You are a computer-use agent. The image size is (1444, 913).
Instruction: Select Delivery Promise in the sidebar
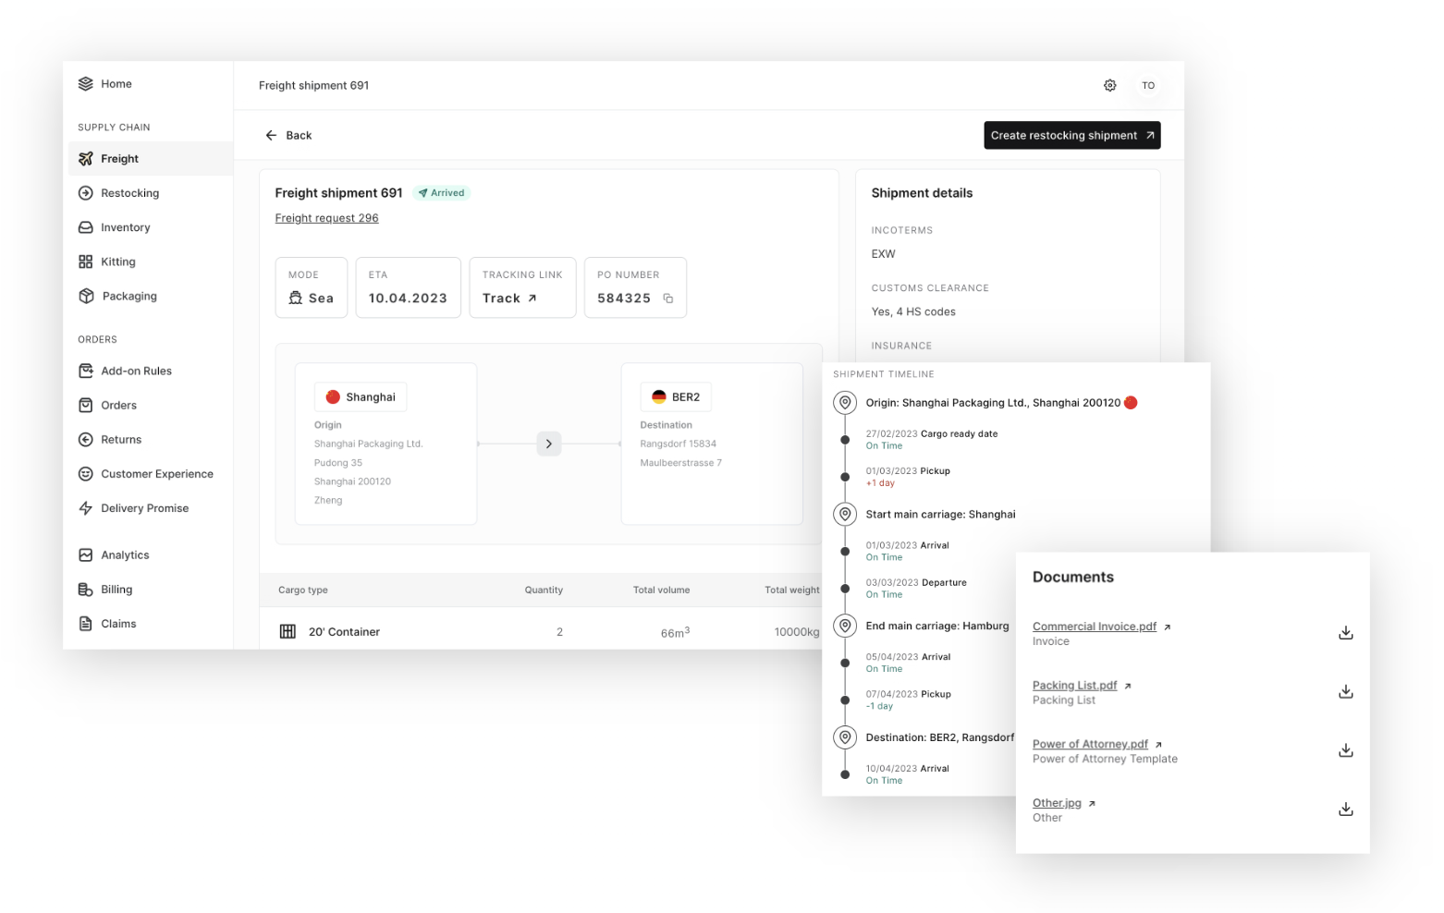(144, 507)
